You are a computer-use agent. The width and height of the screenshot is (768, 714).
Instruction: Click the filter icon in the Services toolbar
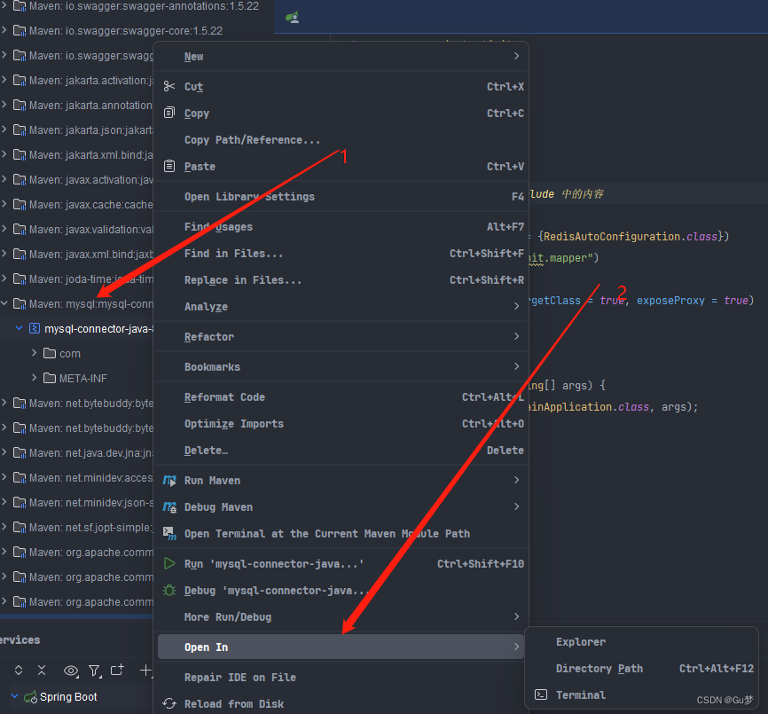coord(93,671)
